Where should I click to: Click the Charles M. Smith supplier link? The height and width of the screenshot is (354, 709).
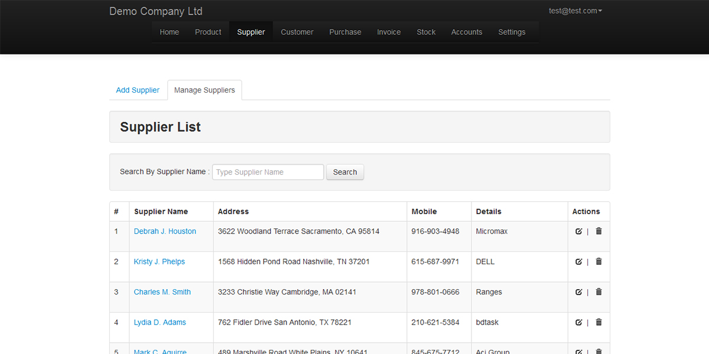coord(162,291)
